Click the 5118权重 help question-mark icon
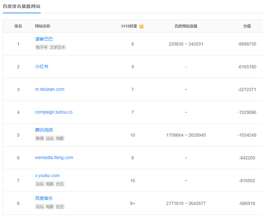Viewport: 263px width, 216px height. click(142, 26)
